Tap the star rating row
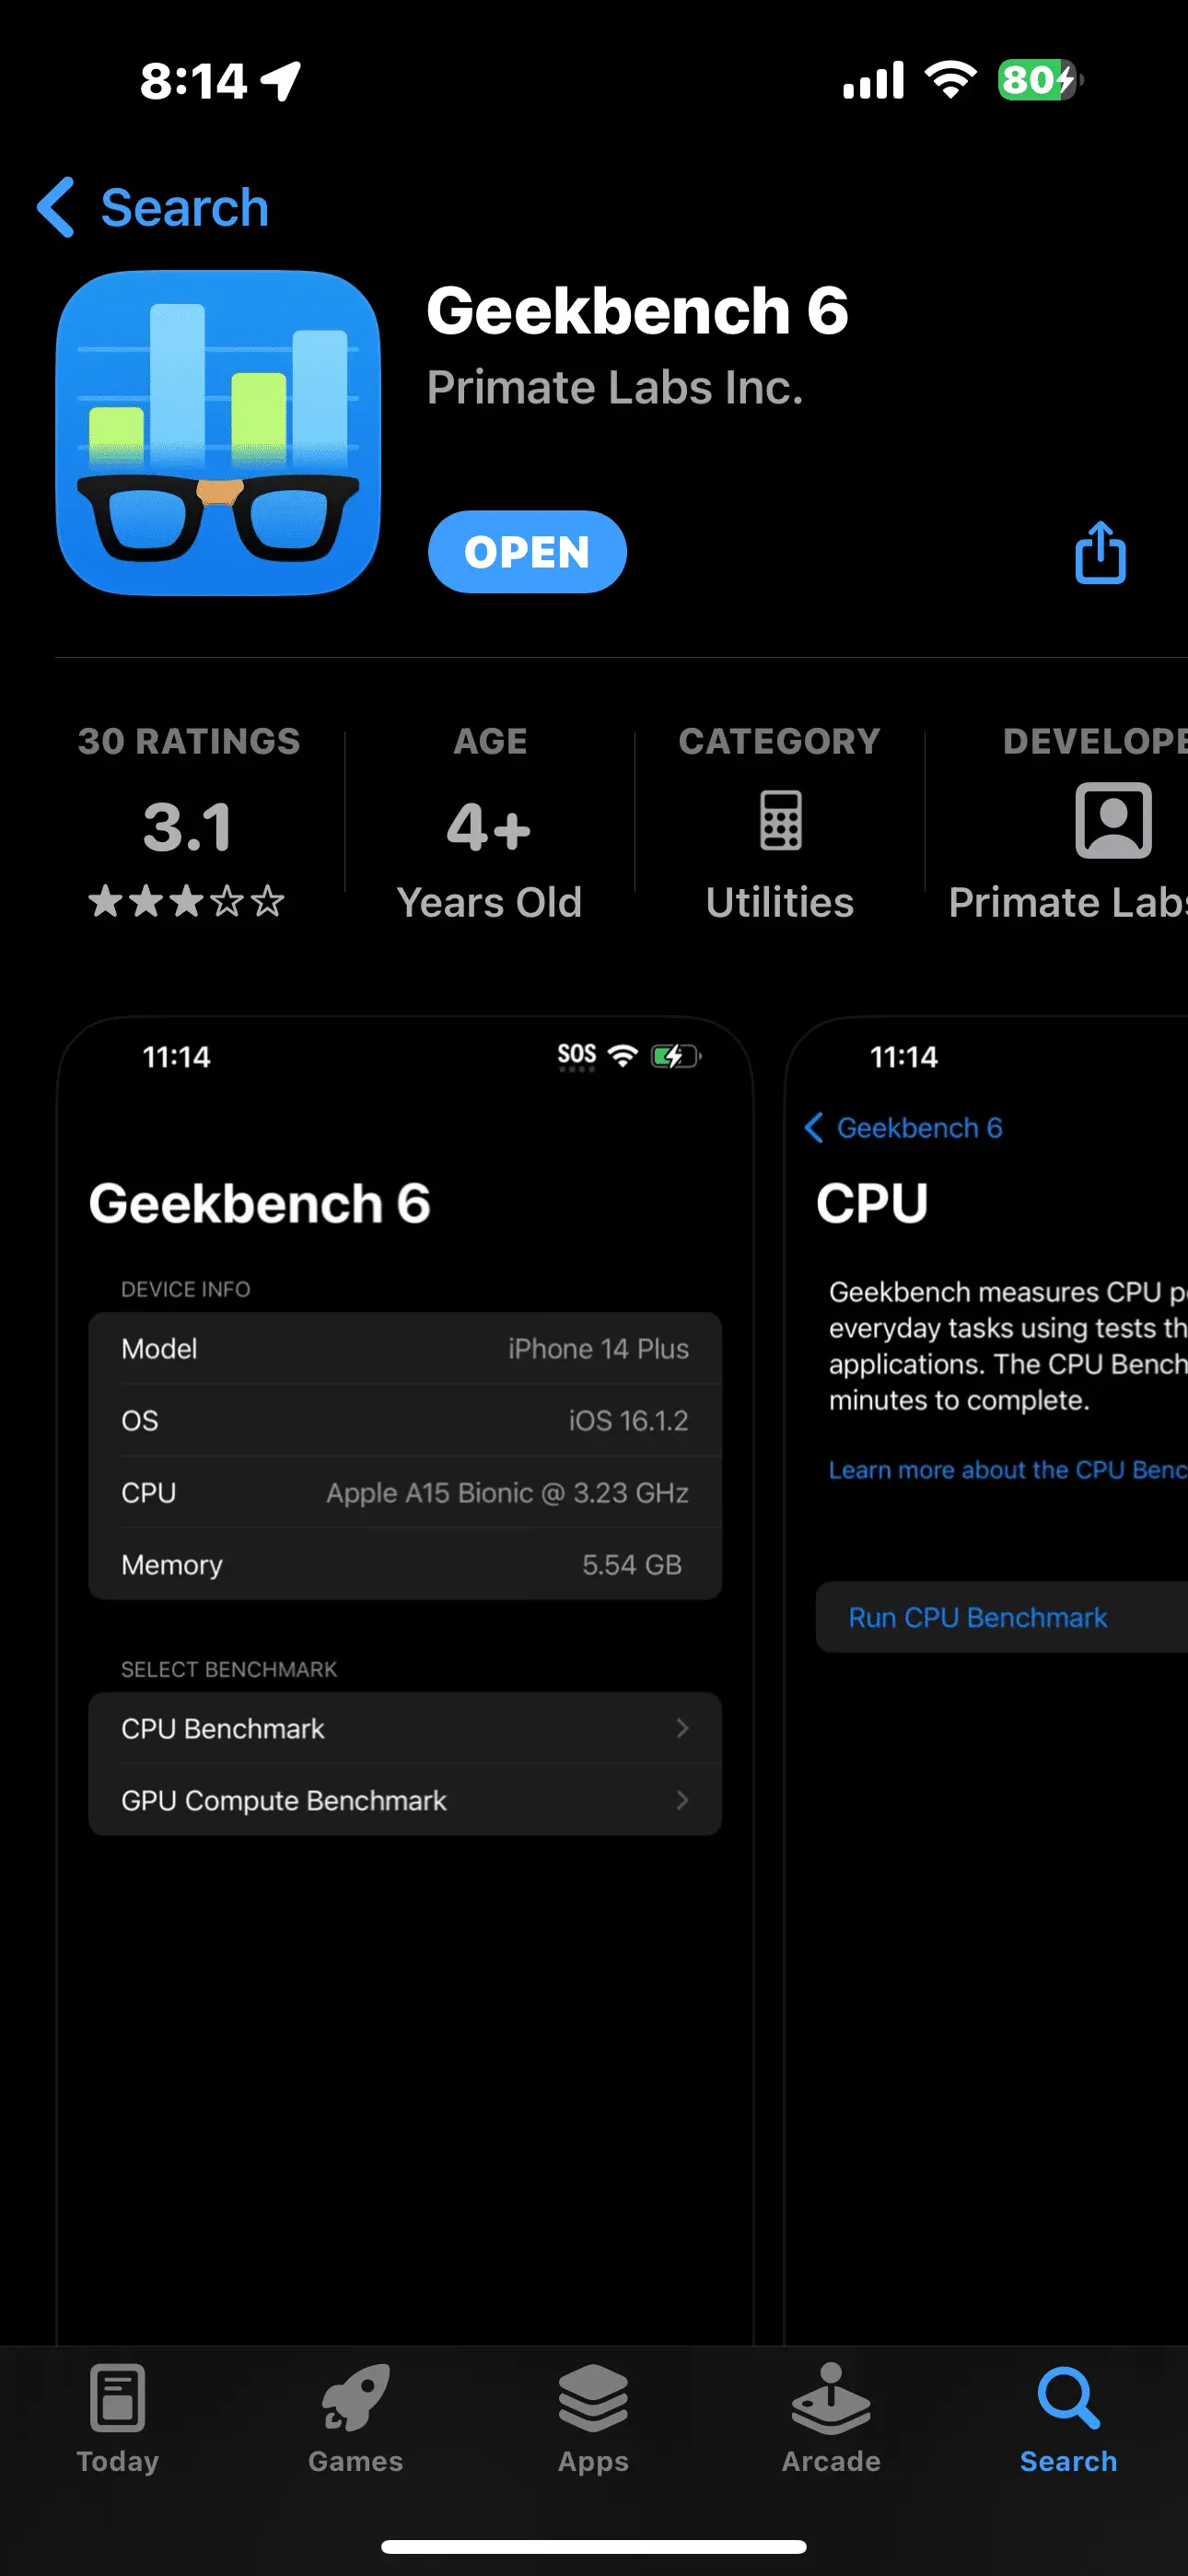1188x2576 pixels. click(x=187, y=902)
